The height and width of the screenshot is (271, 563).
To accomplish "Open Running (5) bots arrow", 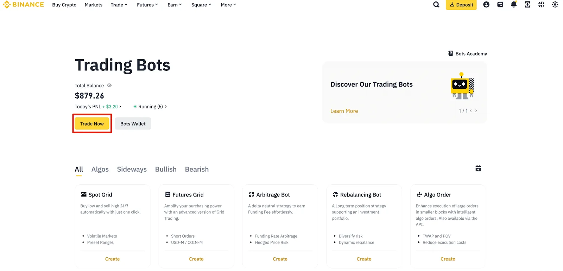I will click(166, 107).
